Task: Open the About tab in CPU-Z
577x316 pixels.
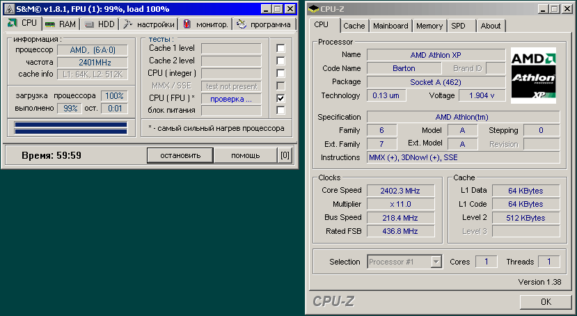Action: pyautogui.click(x=491, y=26)
